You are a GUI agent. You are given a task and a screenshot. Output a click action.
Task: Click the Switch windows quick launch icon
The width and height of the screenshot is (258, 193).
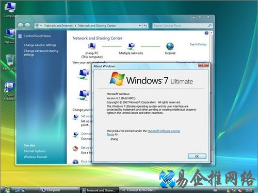23,190
